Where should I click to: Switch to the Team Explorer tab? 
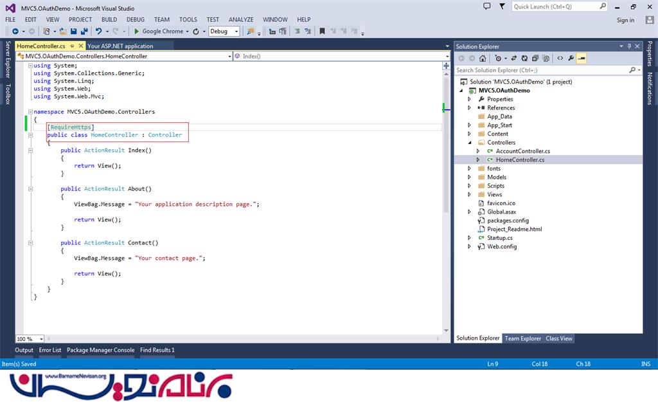click(x=522, y=338)
